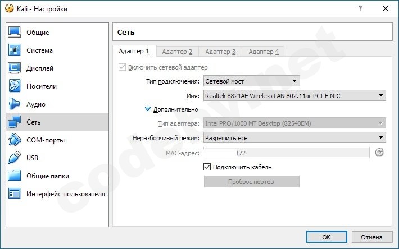Open the Неразборчивый режим dropdown
Viewport: 399px width, 249px height.
point(294,138)
